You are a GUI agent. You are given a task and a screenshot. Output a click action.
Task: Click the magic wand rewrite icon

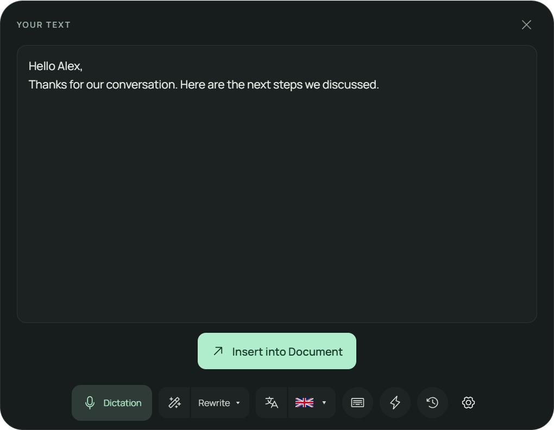click(x=174, y=402)
